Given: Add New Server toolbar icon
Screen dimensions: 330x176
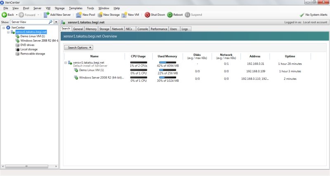Looking at the screenshot, I should 46,15.
